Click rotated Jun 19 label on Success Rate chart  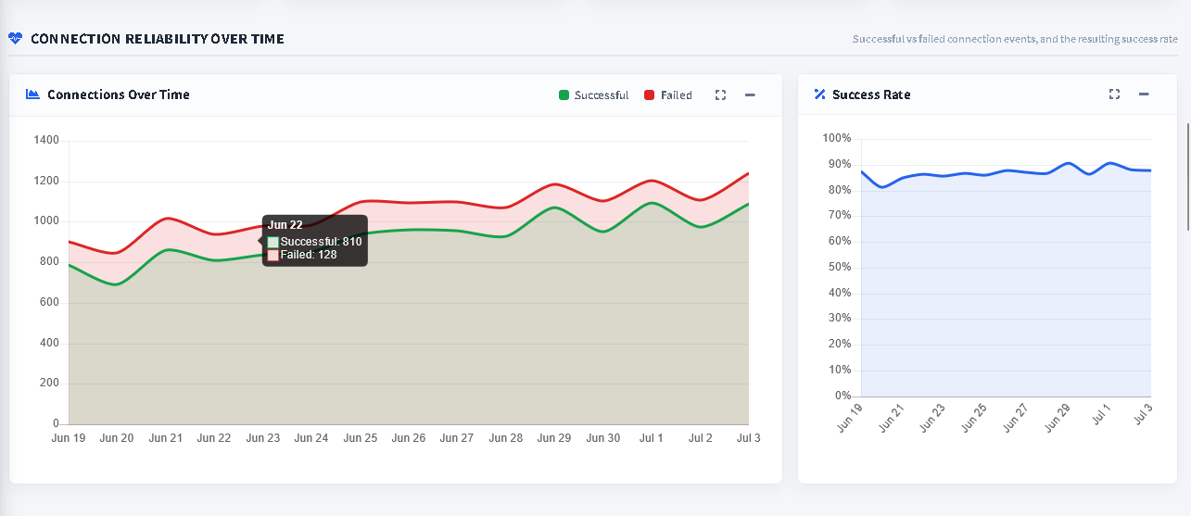click(x=850, y=419)
